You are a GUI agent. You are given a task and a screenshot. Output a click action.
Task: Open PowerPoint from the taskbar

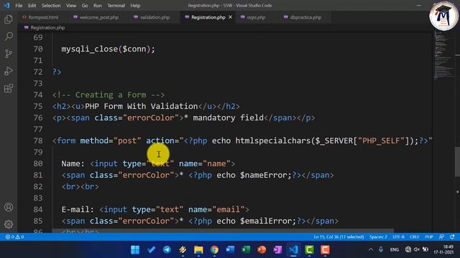click(262, 250)
